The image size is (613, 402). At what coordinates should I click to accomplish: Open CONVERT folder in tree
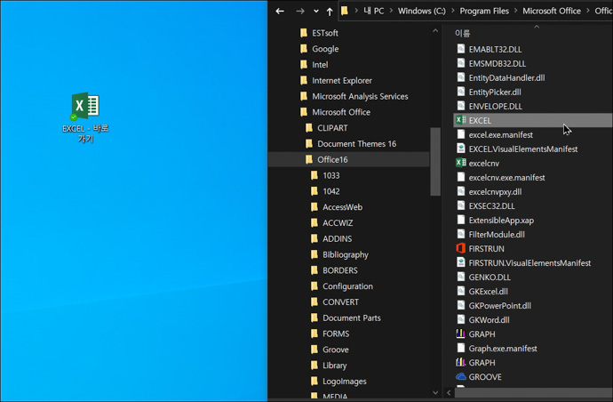[x=340, y=302]
